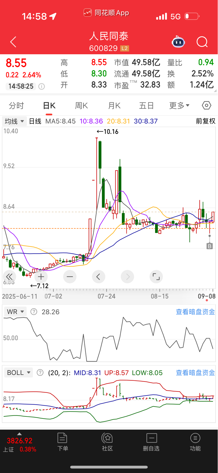Switch to 周K tab

tap(81, 106)
